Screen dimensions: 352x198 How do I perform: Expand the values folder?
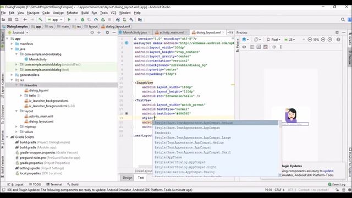(16, 132)
